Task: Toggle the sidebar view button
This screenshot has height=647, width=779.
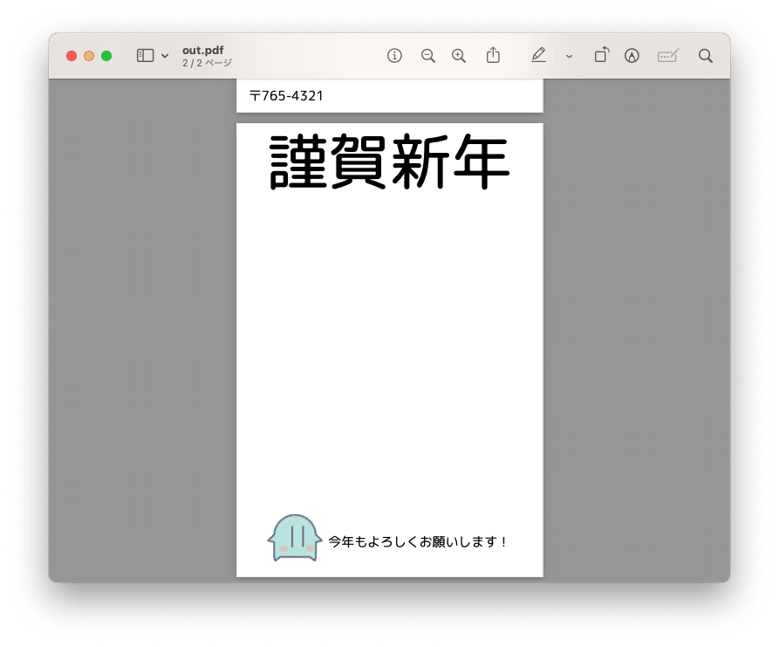Action: (x=145, y=56)
